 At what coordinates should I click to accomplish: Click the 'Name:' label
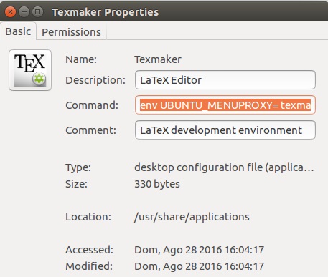pyautogui.click(x=81, y=59)
